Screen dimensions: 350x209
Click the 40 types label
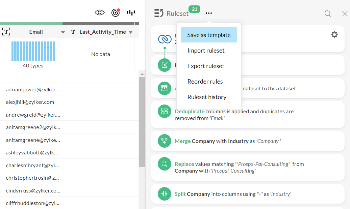click(x=33, y=65)
